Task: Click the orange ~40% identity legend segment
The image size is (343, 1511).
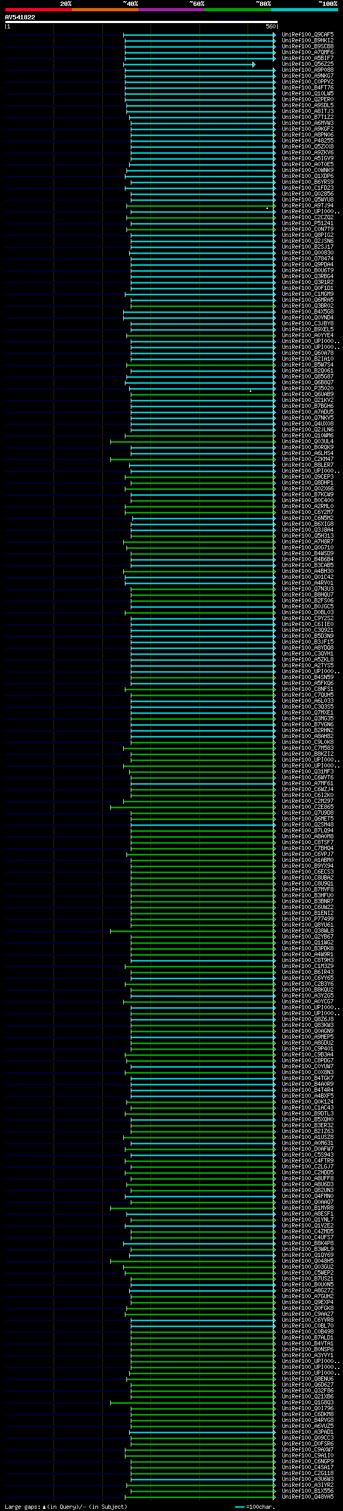Action: 105,10
